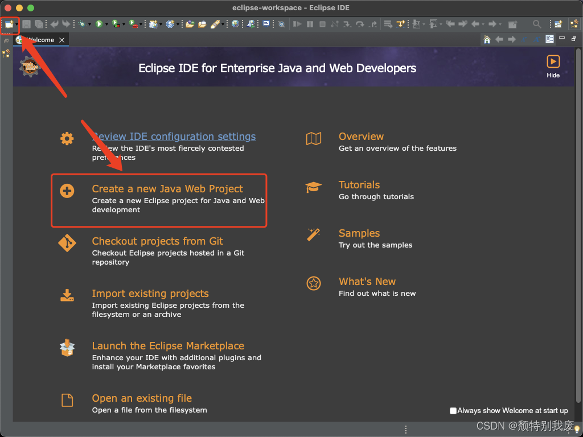
Task: Open the Run dropdown arrow
Action: (x=106, y=25)
